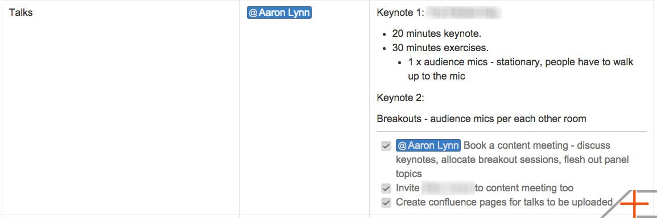
Task: Click the Create confluence pages task text
Action: point(504,203)
